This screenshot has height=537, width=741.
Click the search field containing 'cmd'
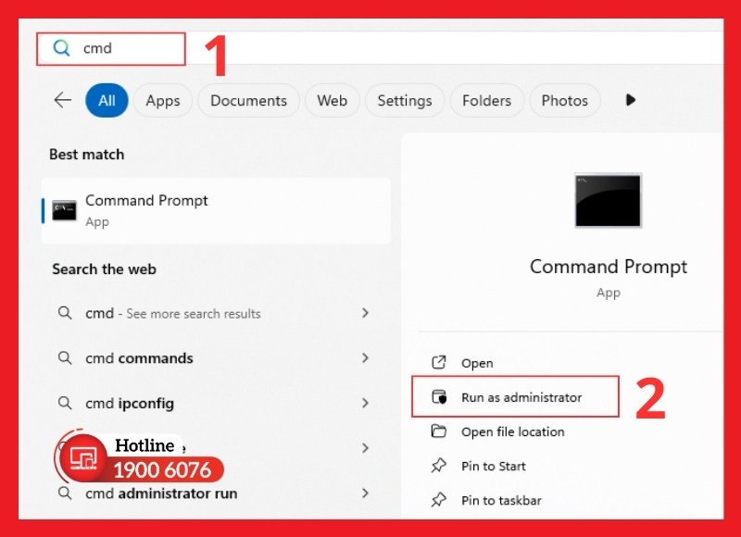tap(120, 48)
